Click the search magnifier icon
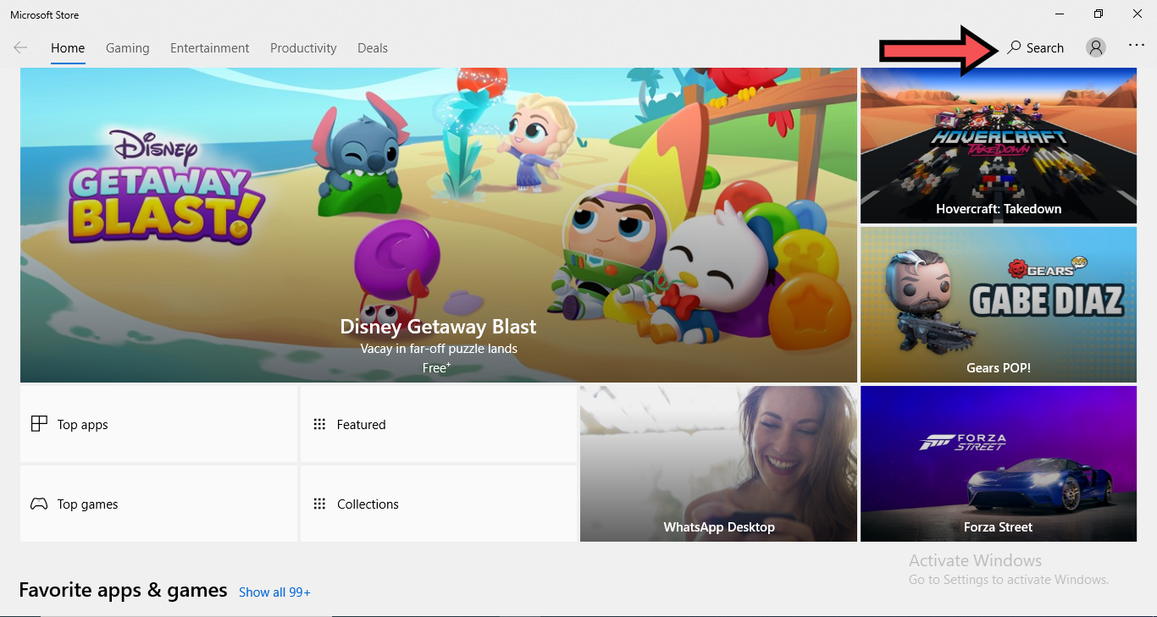 1014,48
